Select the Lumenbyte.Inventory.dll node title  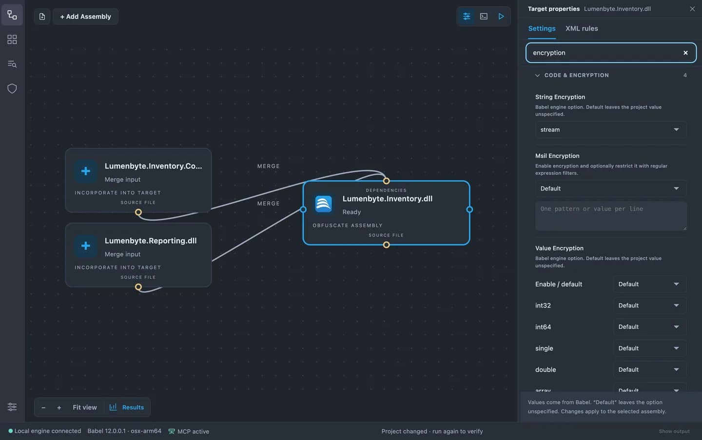click(388, 199)
